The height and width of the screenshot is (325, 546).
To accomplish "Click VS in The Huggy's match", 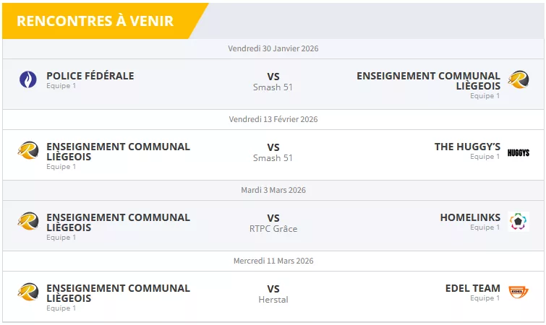I will (273, 147).
